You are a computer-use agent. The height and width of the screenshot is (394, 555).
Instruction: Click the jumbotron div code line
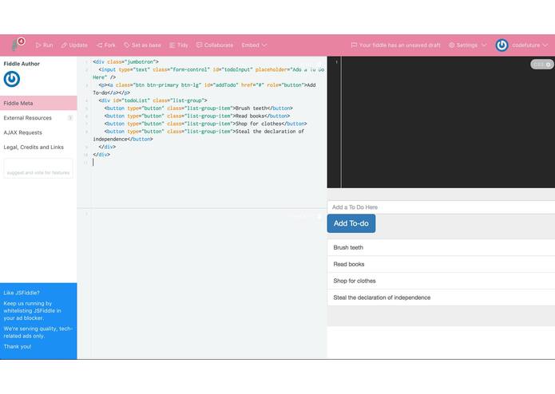[125, 62]
